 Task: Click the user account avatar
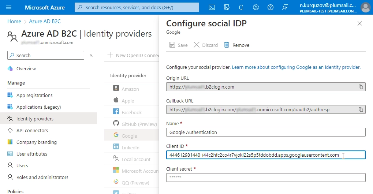coord(366,7)
